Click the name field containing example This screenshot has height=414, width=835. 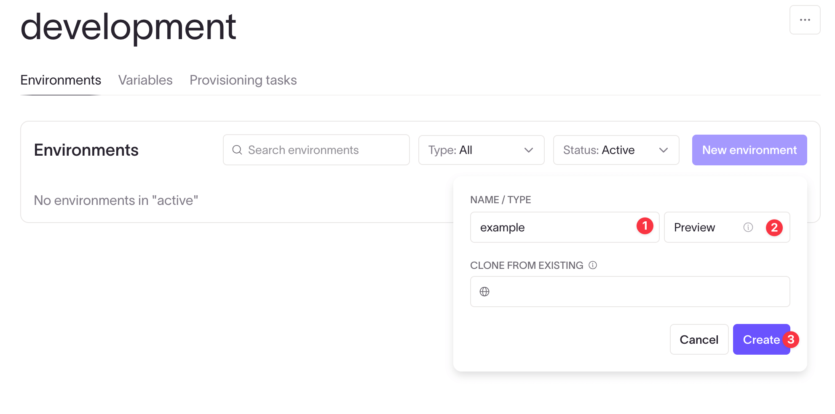(x=565, y=227)
